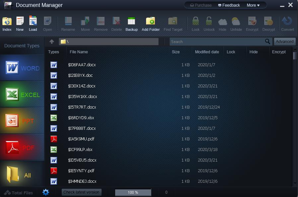Open the Feedback link
Screen dimensions: 298x197
[229, 5]
